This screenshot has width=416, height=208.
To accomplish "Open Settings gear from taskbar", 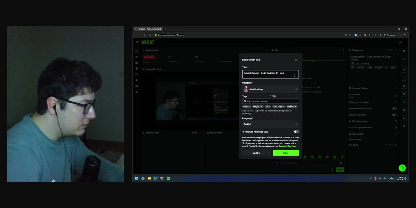I will pos(143,179).
